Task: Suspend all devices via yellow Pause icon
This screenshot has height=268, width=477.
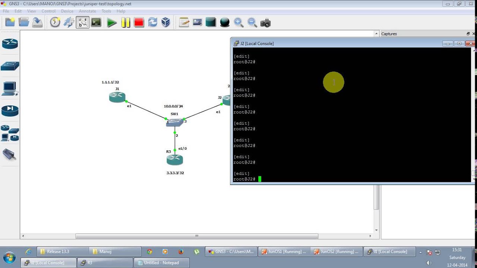Action: [126, 22]
